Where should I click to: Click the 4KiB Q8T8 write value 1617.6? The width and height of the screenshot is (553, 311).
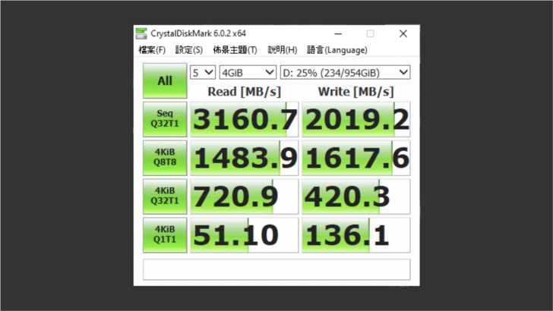[355, 158]
